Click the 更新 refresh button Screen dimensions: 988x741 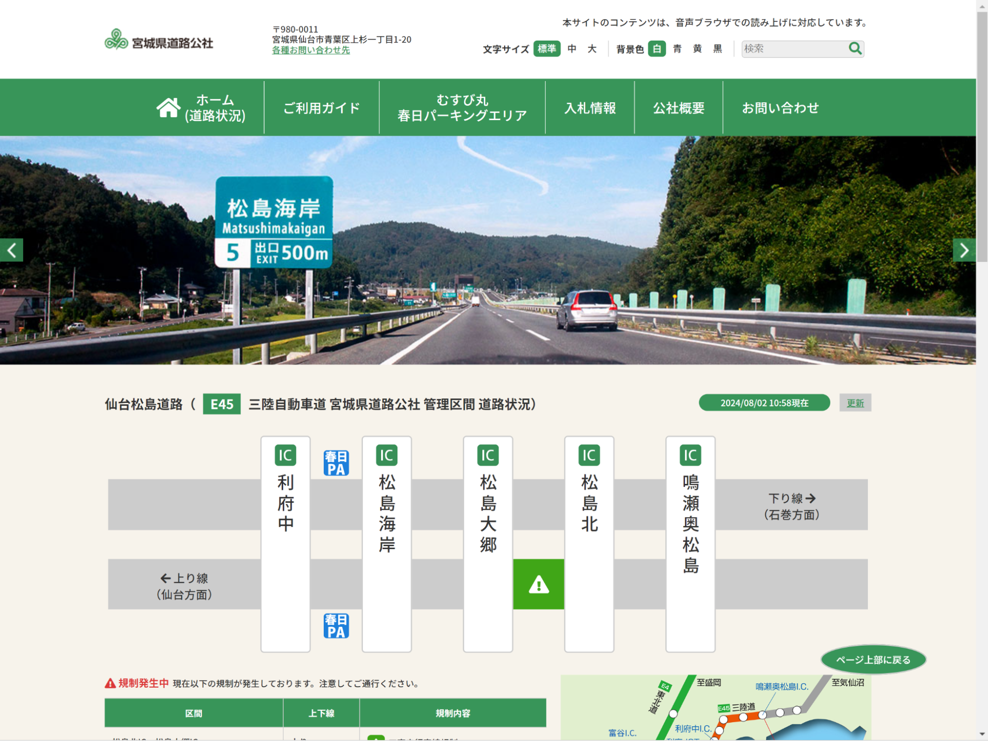click(855, 402)
